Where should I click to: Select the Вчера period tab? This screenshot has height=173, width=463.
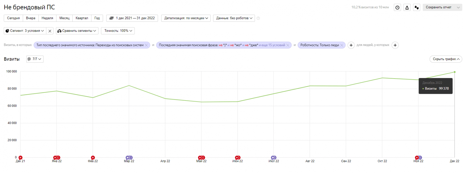click(31, 18)
